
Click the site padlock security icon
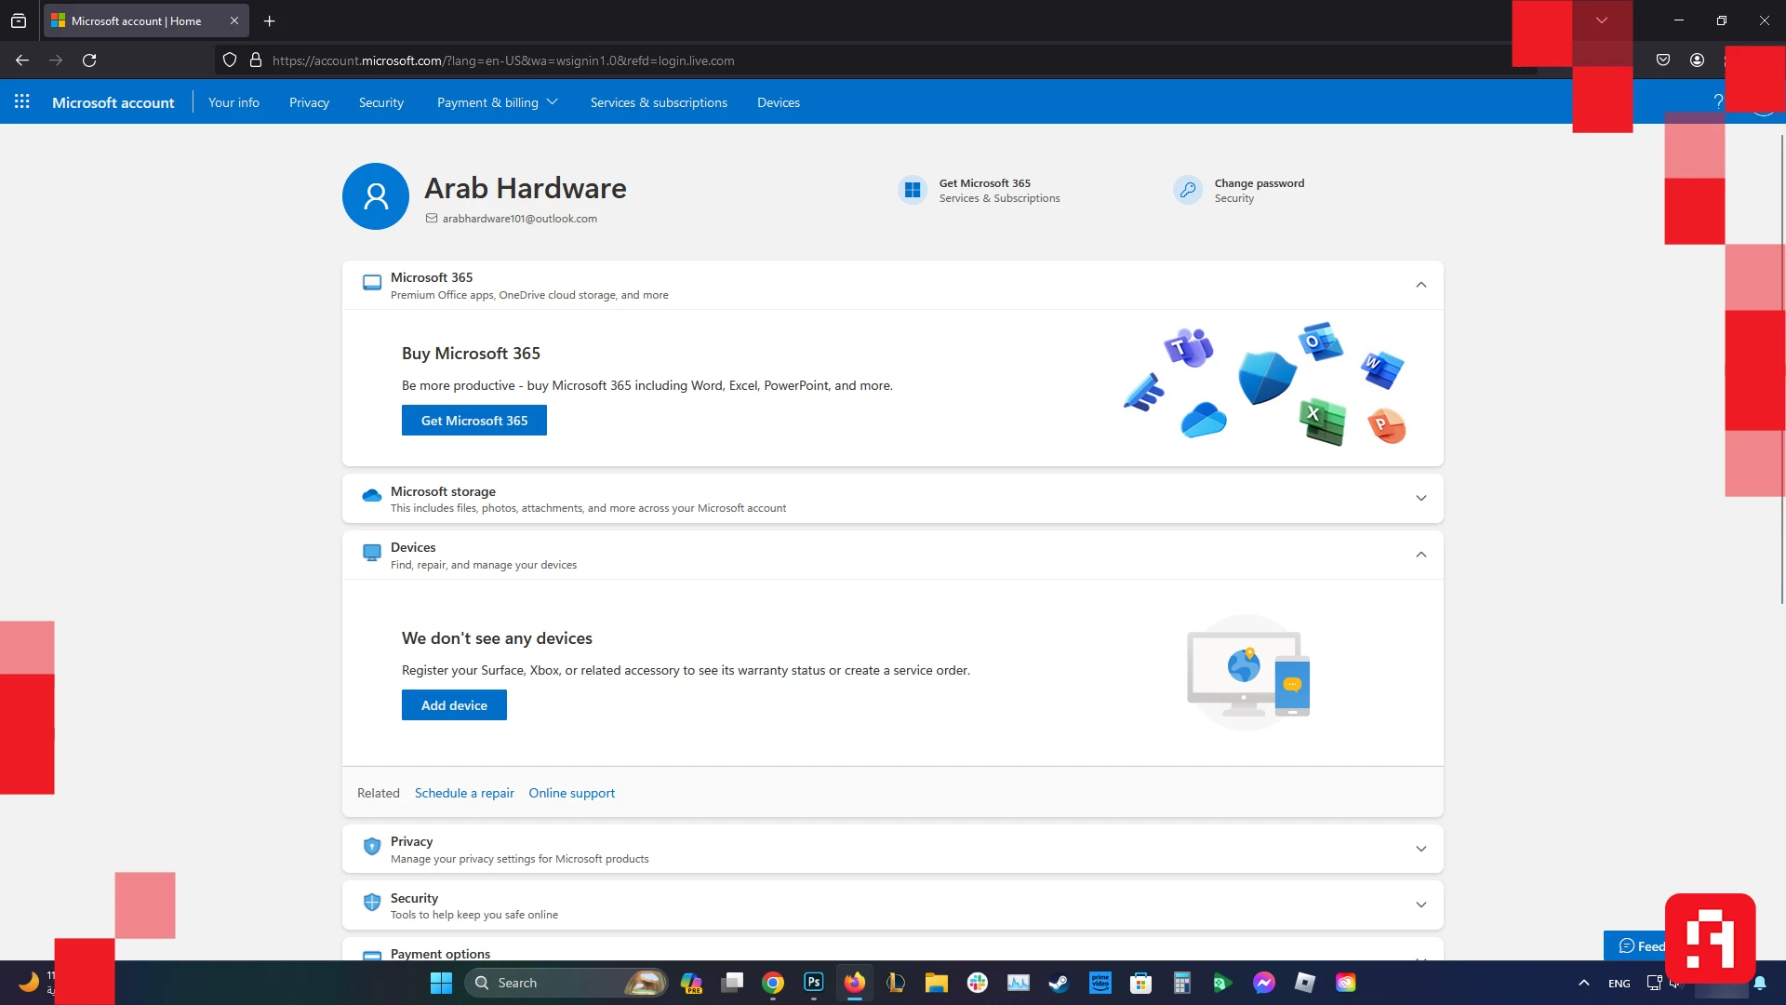coord(256,60)
